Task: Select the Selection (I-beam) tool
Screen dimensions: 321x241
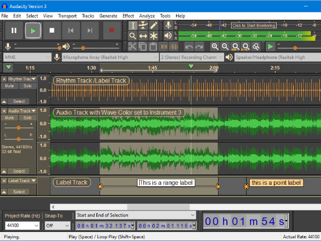Action: [133, 25]
